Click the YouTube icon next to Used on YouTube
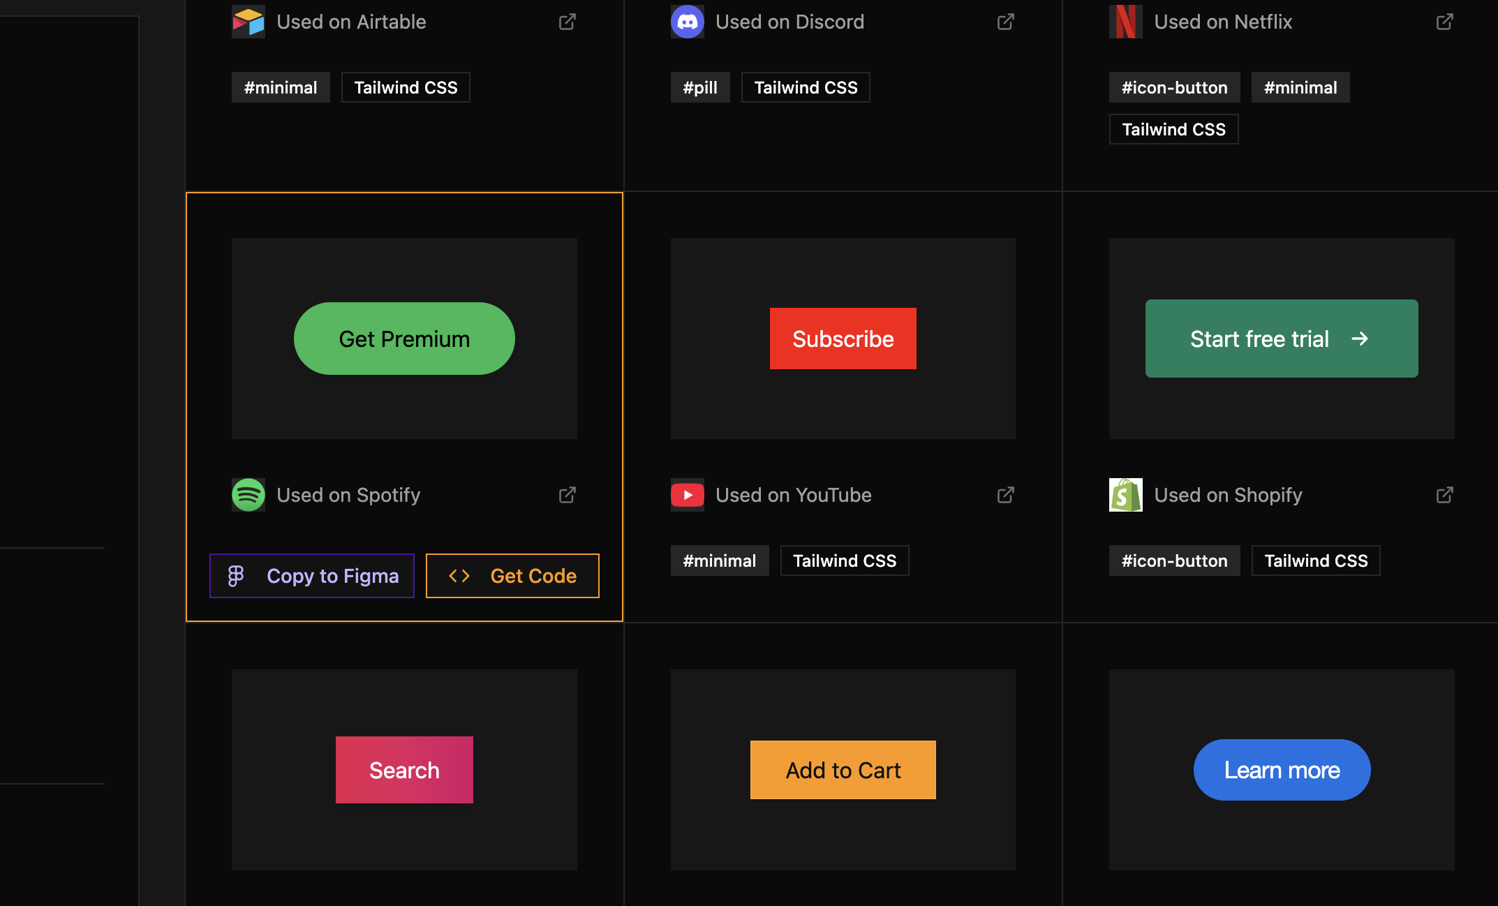Image resolution: width=1498 pixels, height=906 pixels. click(687, 494)
